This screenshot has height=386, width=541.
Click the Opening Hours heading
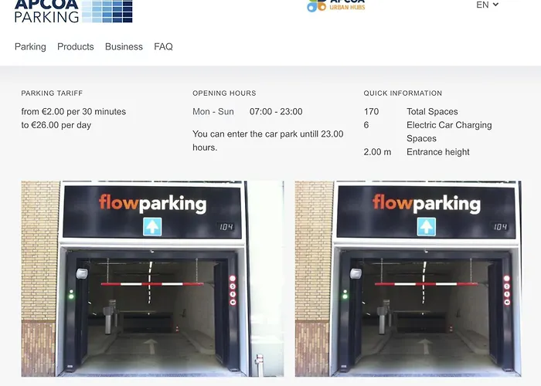pos(224,93)
